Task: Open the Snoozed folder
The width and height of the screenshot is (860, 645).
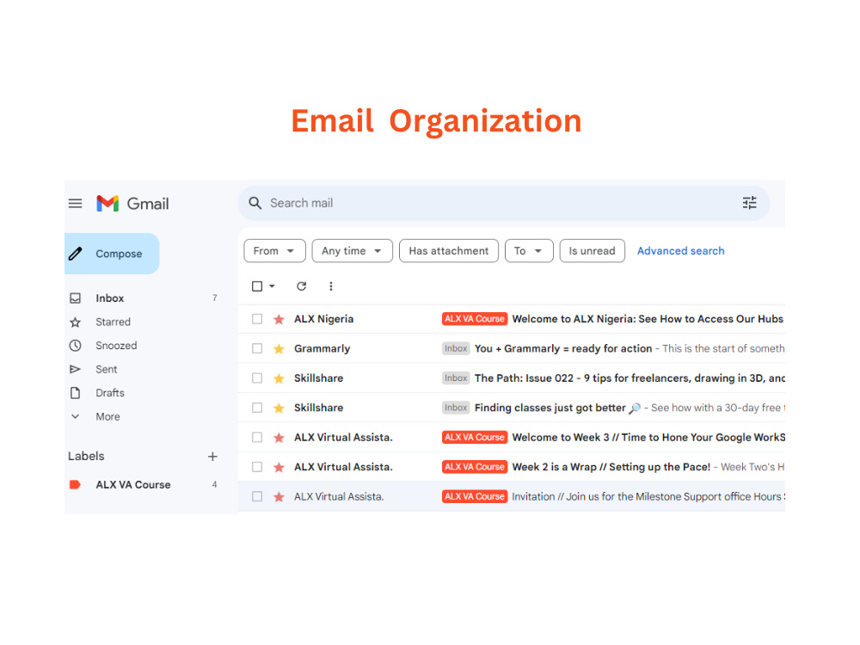Action: (x=116, y=346)
